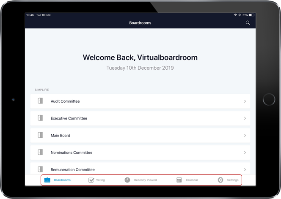Viewport: 281px width, 199px height.
Task: Open the search magnifier icon
Action: coord(248,23)
